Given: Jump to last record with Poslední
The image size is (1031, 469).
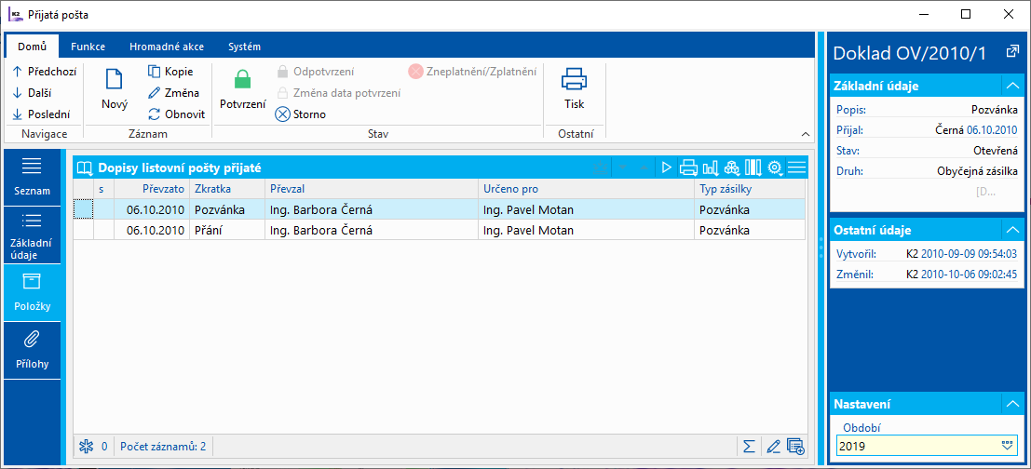Looking at the screenshot, I should click(41, 114).
